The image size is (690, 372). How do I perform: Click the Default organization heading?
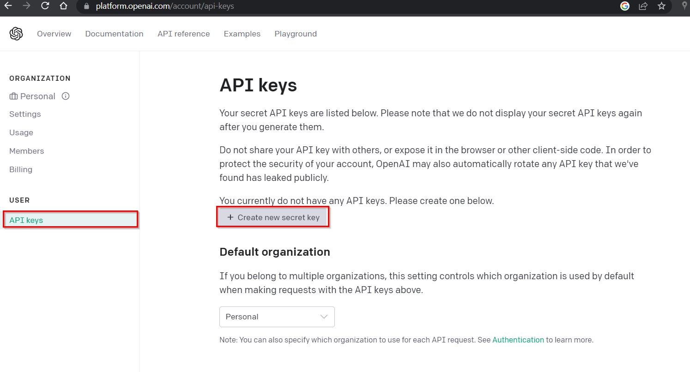[x=275, y=252]
